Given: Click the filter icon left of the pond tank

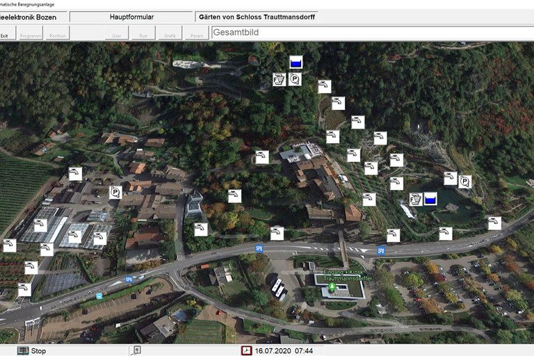Looking at the screenshot, I should click(416, 200).
